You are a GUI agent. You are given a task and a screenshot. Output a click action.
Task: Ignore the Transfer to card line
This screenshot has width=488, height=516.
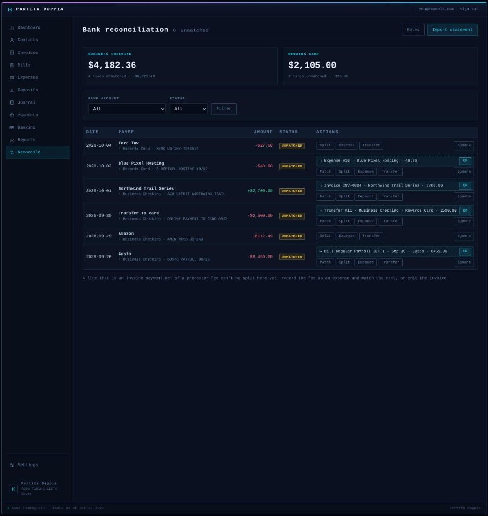[x=464, y=221]
